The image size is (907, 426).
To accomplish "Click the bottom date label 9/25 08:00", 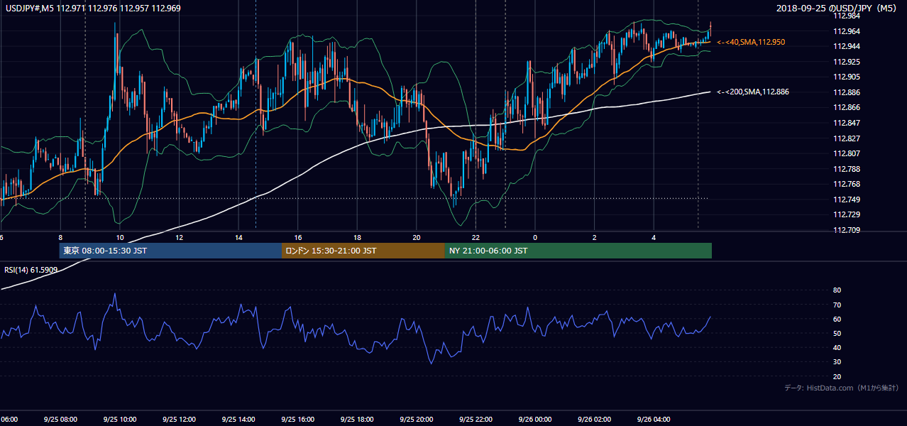I will click(x=60, y=420).
